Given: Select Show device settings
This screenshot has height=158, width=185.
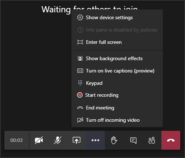Looking at the screenshot, I should point(117,18).
